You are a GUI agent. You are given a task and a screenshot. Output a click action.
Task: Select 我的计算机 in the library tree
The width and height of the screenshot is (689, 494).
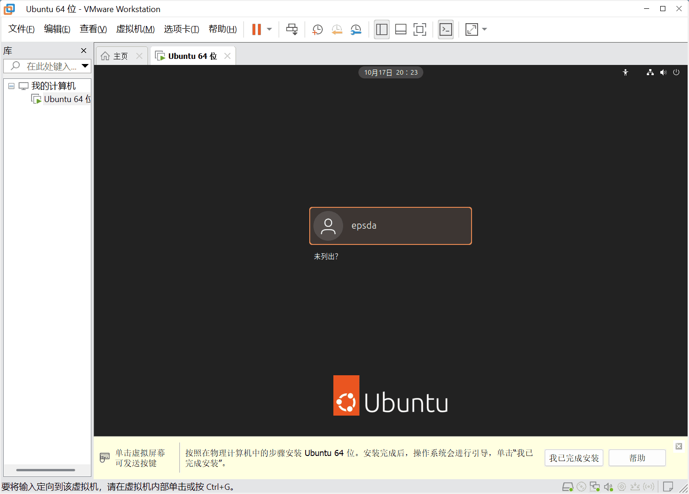point(53,86)
